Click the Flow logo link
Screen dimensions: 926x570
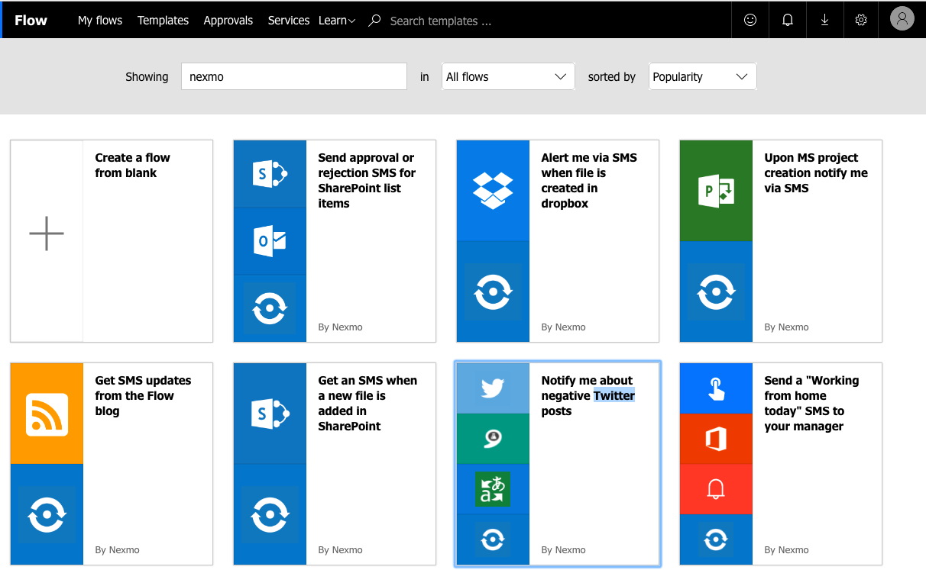coord(31,21)
